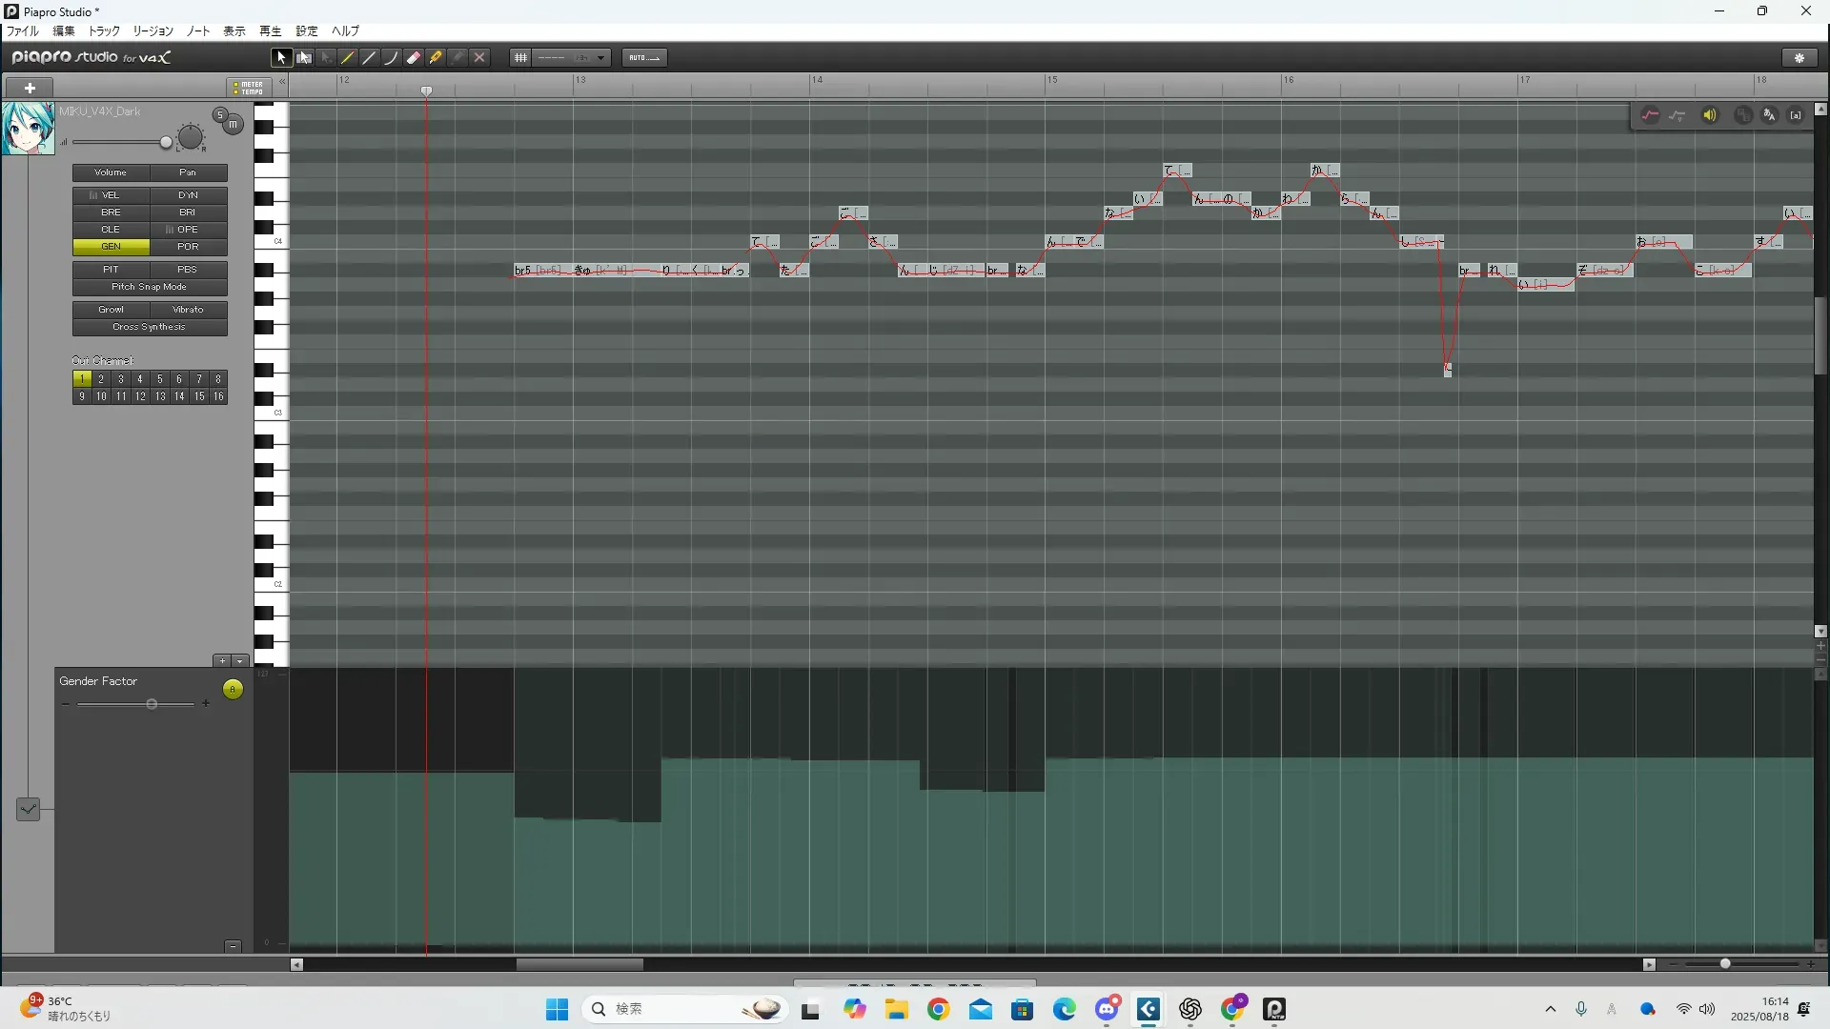The image size is (1830, 1029).
Task: Solo the MIKU_V4X_Dark track
Action: click(220, 115)
